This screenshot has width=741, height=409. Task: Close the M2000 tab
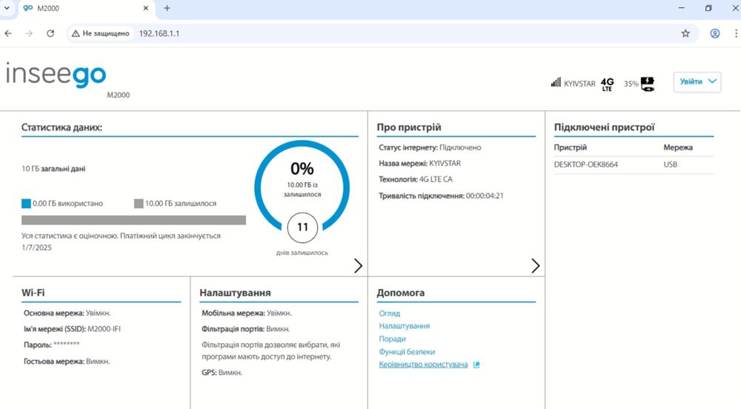(145, 8)
